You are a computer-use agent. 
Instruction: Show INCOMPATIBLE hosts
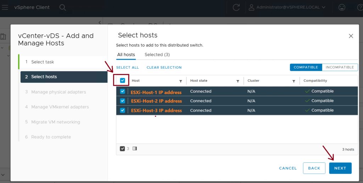tap(340, 67)
